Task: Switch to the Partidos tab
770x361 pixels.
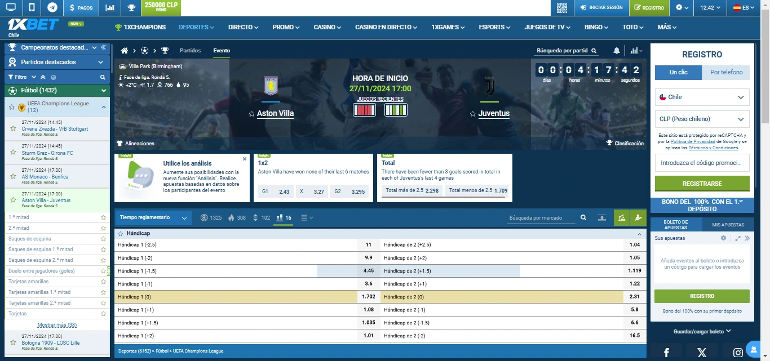Action: [x=190, y=51]
